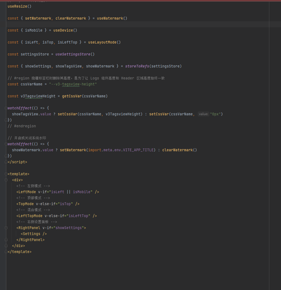Click the clearWatermark() call in the watchEffect
Viewport: 281px width, 290px height.
[179, 150]
